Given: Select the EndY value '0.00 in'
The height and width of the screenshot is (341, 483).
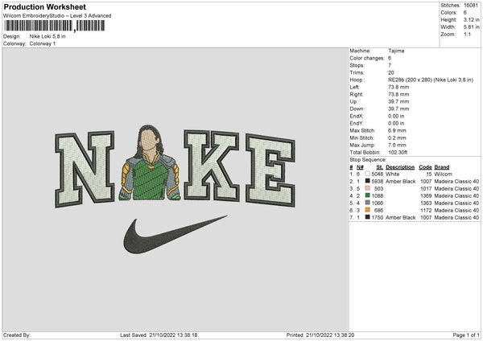Looking at the screenshot, I should coord(396,123).
